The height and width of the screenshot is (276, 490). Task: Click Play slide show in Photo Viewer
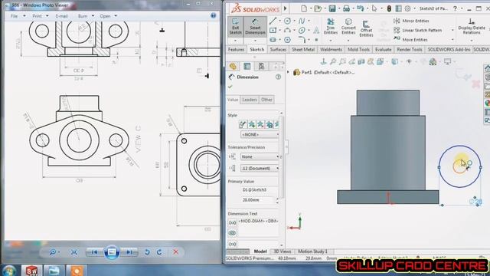112,252
